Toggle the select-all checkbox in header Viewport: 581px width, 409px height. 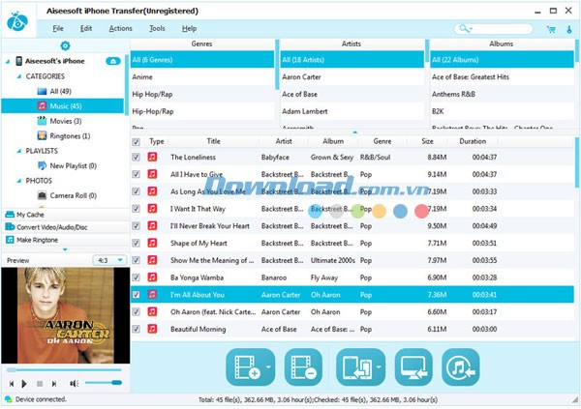click(136, 141)
